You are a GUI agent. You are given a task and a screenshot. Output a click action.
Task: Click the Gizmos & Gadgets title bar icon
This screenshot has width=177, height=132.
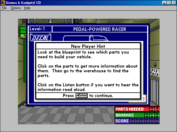click(x=3, y=3)
